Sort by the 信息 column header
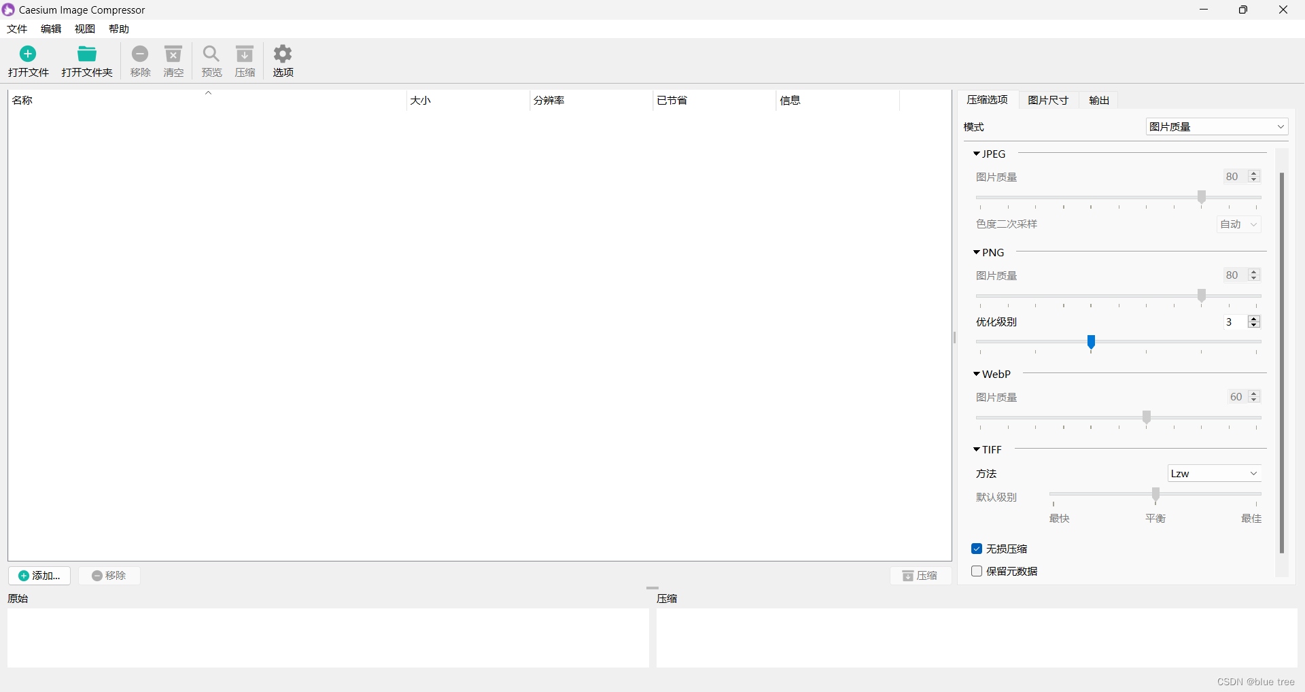The height and width of the screenshot is (692, 1305). pos(837,100)
